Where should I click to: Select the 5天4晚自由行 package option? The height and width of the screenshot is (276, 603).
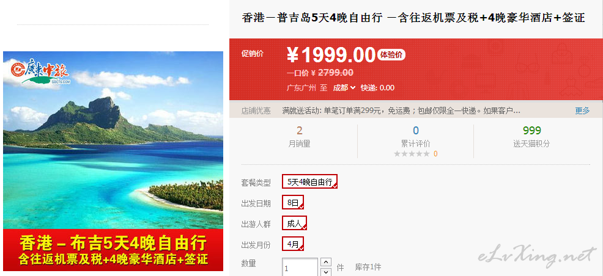click(x=309, y=181)
